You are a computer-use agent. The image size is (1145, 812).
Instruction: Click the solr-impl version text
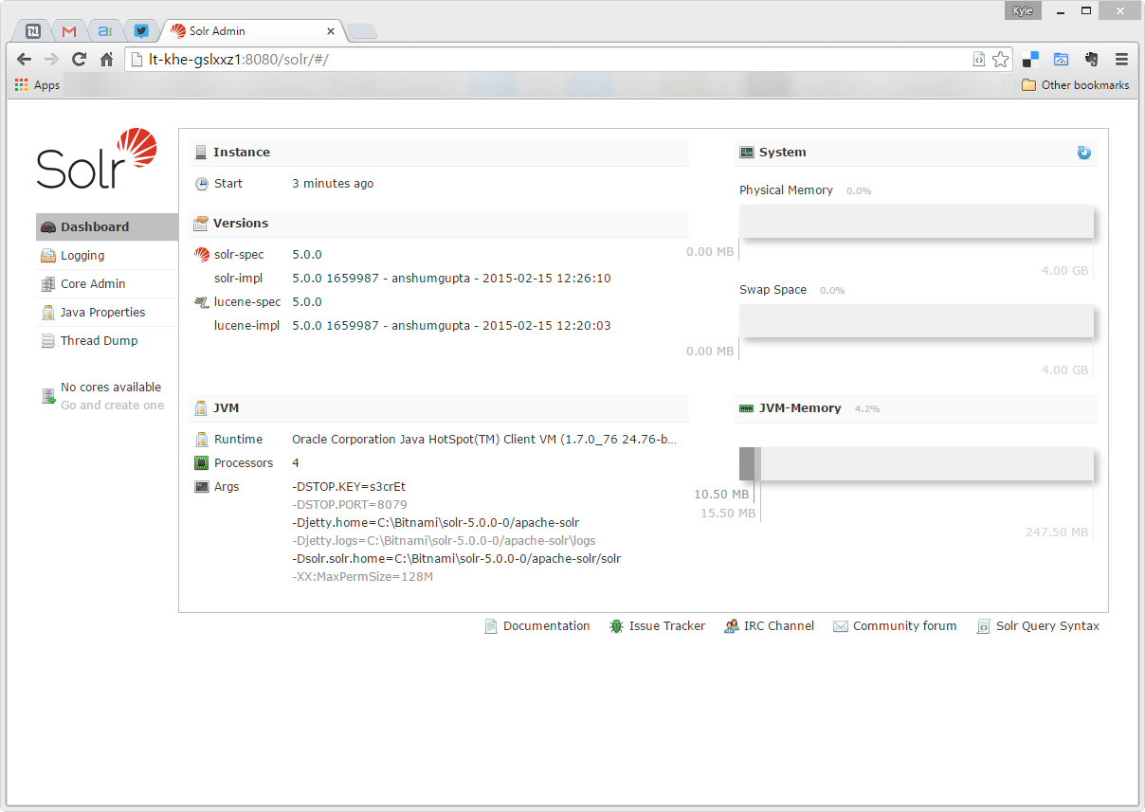(x=451, y=279)
